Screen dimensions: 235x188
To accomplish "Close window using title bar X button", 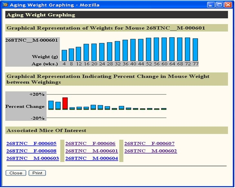I will tap(228, 5).
